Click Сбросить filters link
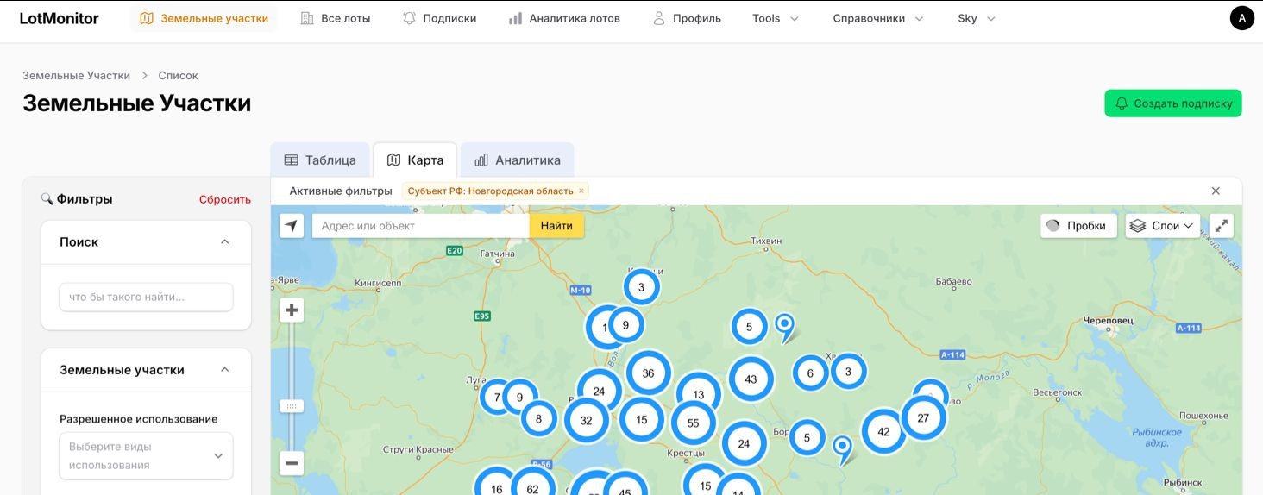The width and height of the screenshot is (1263, 495). pos(225,199)
